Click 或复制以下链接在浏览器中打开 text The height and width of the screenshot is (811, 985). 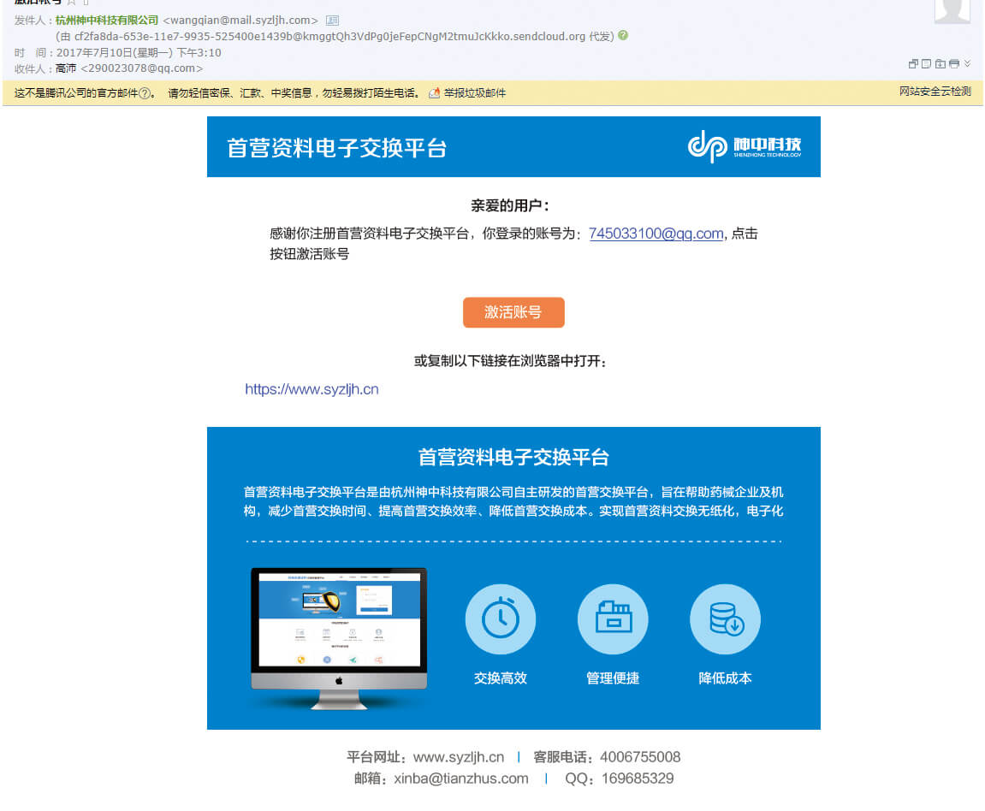tap(510, 361)
